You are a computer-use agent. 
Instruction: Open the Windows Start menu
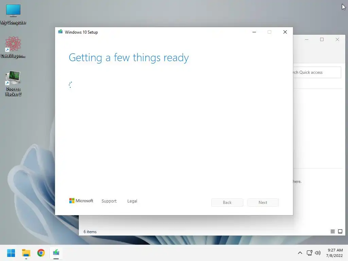coord(11,253)
